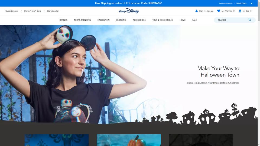Click the Make Your Way to Halloween Town heading
Viewport: 260px width, 146px height.
point(218,71)
